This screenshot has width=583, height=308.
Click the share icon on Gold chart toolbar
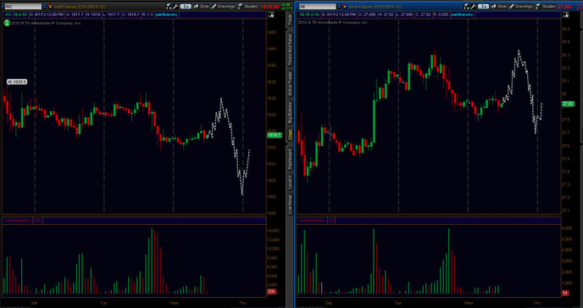(x=169, y=6)
